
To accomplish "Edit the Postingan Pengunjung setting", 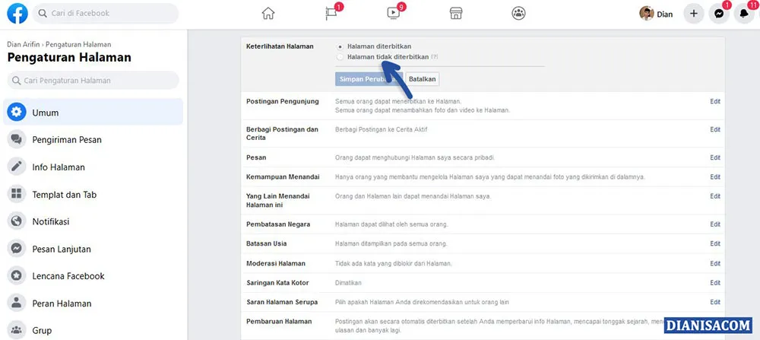I will (715, 101).
